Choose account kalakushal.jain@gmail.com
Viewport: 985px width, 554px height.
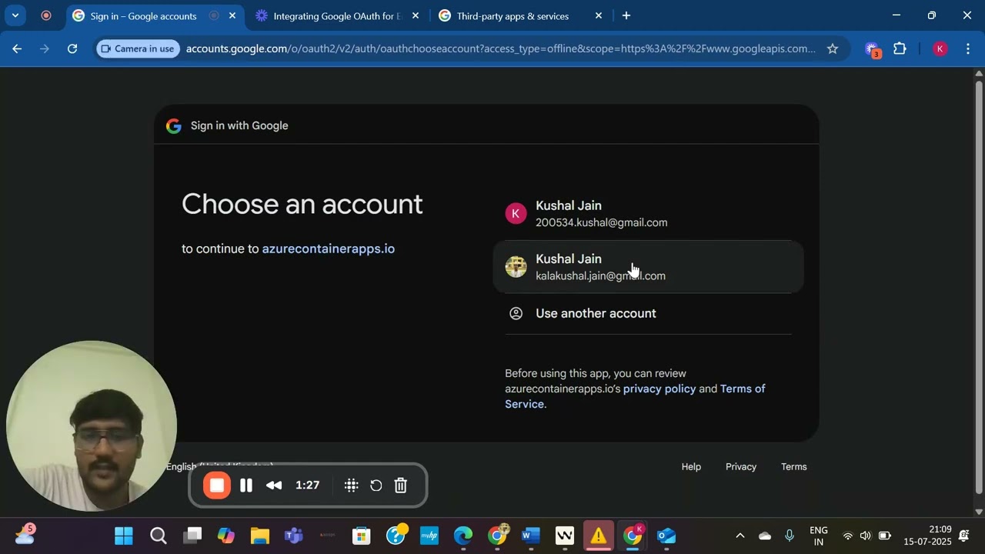(x=648, y=267)
